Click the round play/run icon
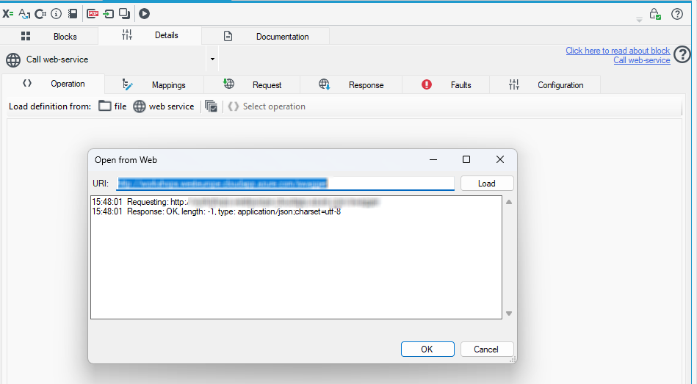The height and width of the screenshot is (384, 697). click(144, 14)
